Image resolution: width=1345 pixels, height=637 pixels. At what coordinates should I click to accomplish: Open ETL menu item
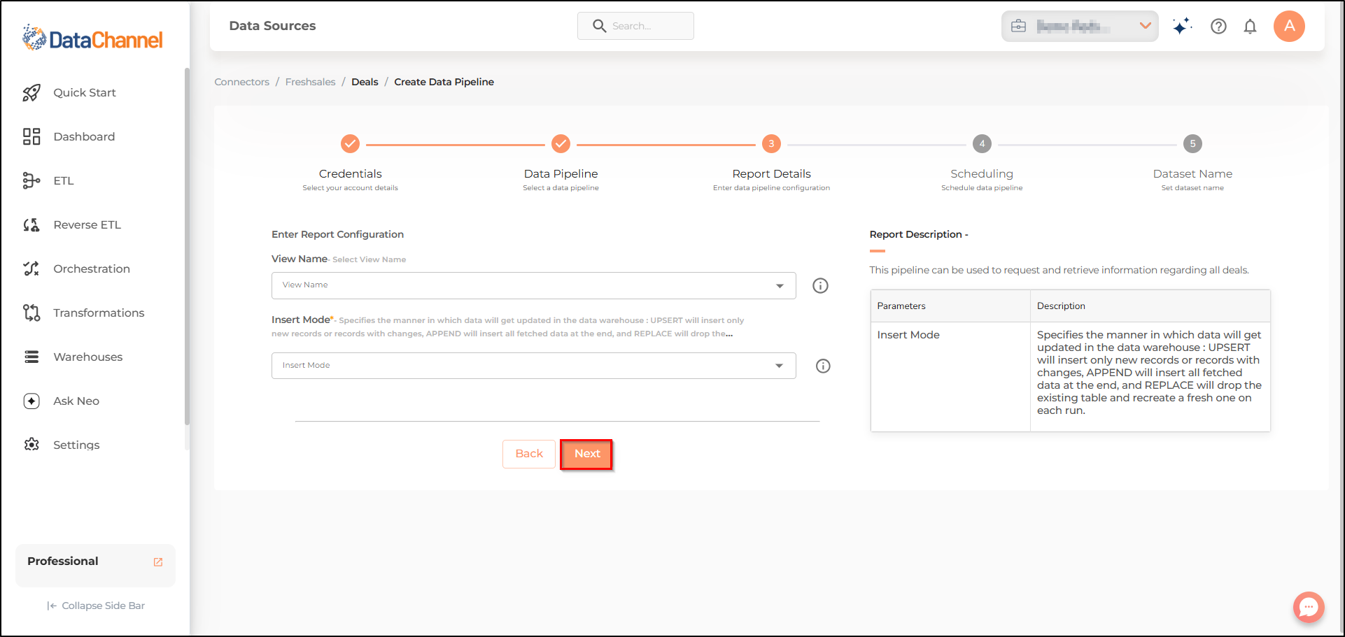64,180
